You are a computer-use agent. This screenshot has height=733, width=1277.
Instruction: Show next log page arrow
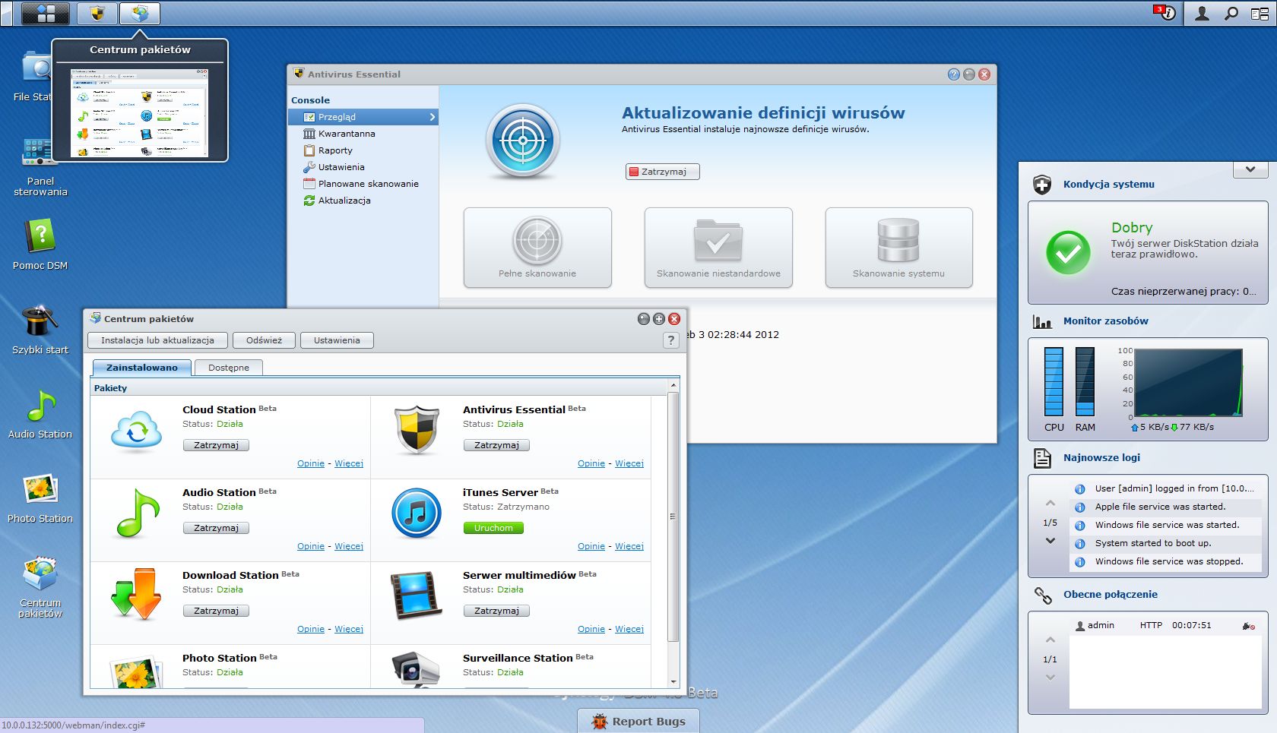(x=1050, y=541)
